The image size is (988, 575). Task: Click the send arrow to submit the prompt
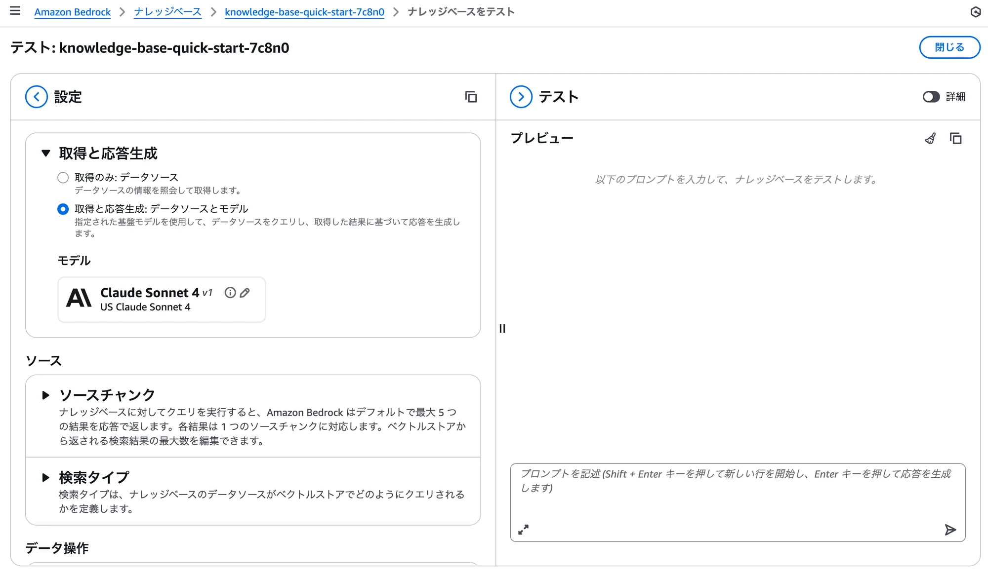tap(950, 530)
